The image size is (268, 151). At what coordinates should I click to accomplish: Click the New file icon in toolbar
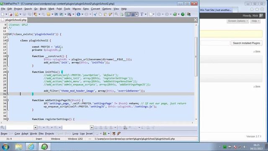point(3,14)
